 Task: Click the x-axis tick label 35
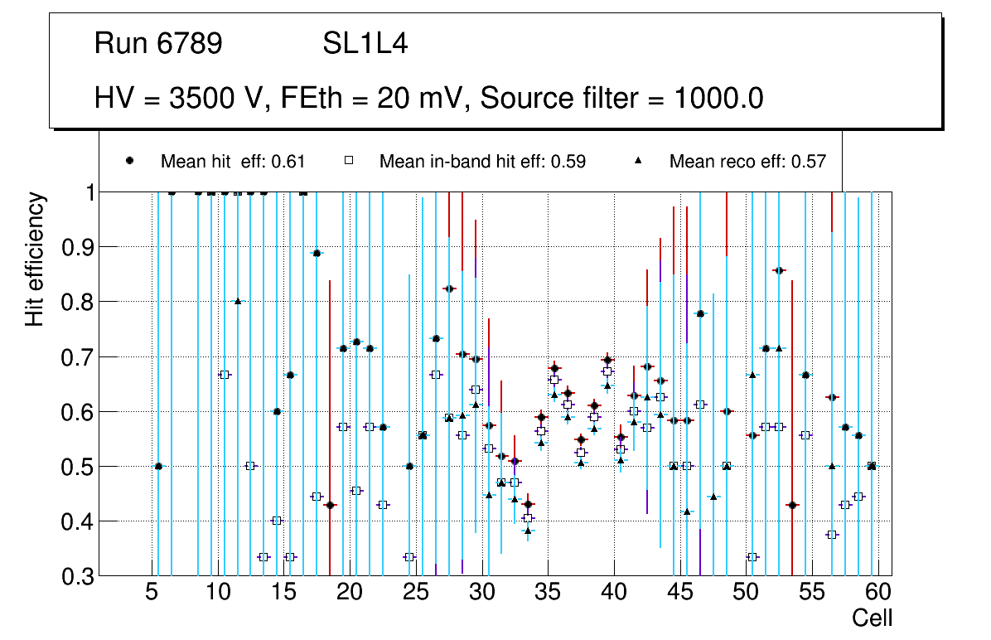click(x=548, y=592)
